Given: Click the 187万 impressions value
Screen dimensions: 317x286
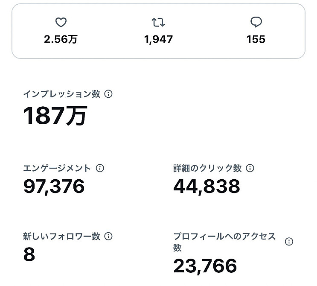Looking at the screenshot, I should (x=55, y=116).
